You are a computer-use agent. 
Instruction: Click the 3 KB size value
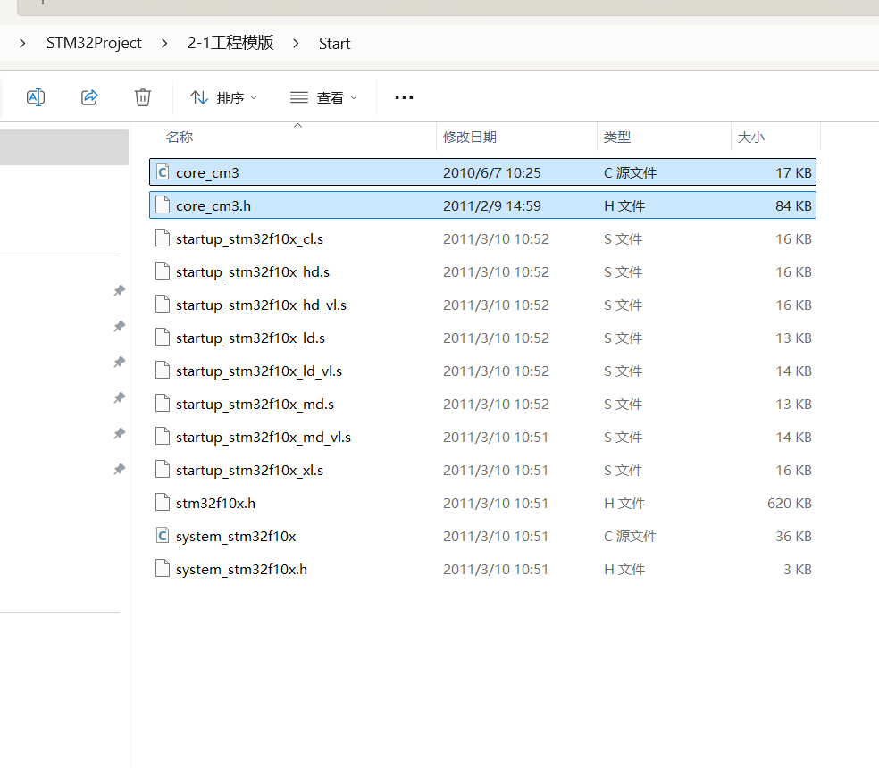click(x=797, y=570)
